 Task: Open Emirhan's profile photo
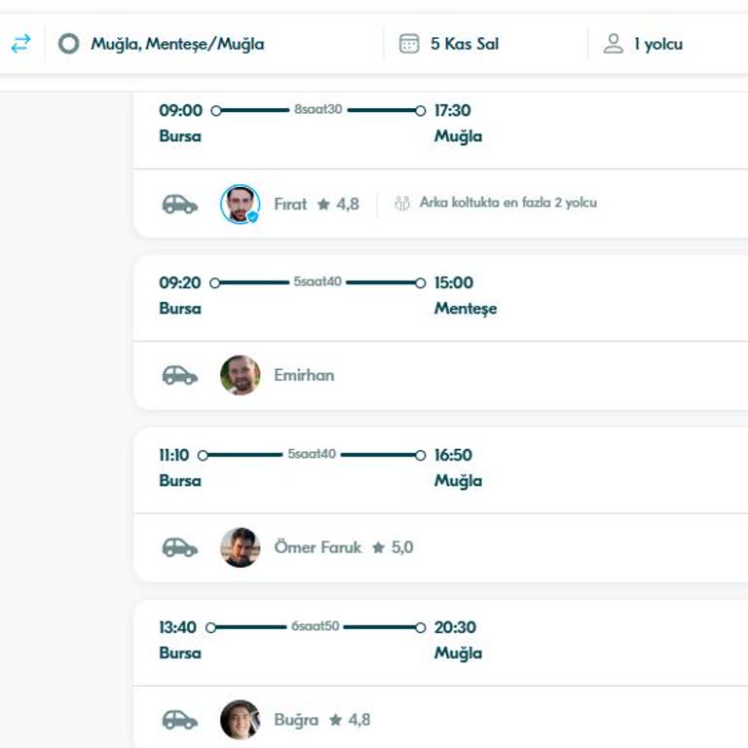point(240,375)
